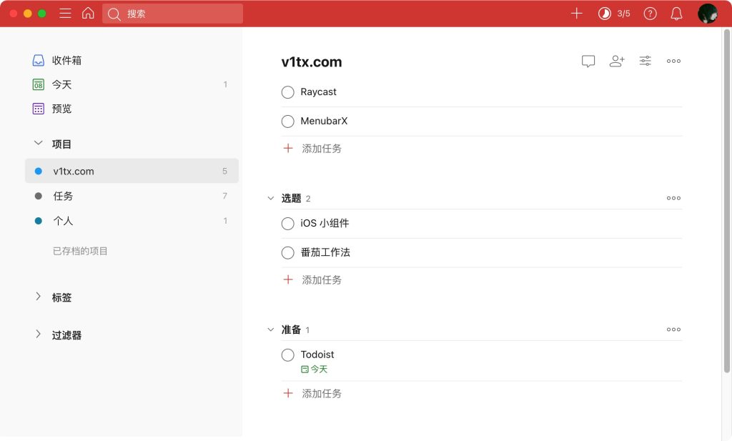Open 准备 section more options
The height and width of the screenshot is (441, 732).
coord(673,329)
